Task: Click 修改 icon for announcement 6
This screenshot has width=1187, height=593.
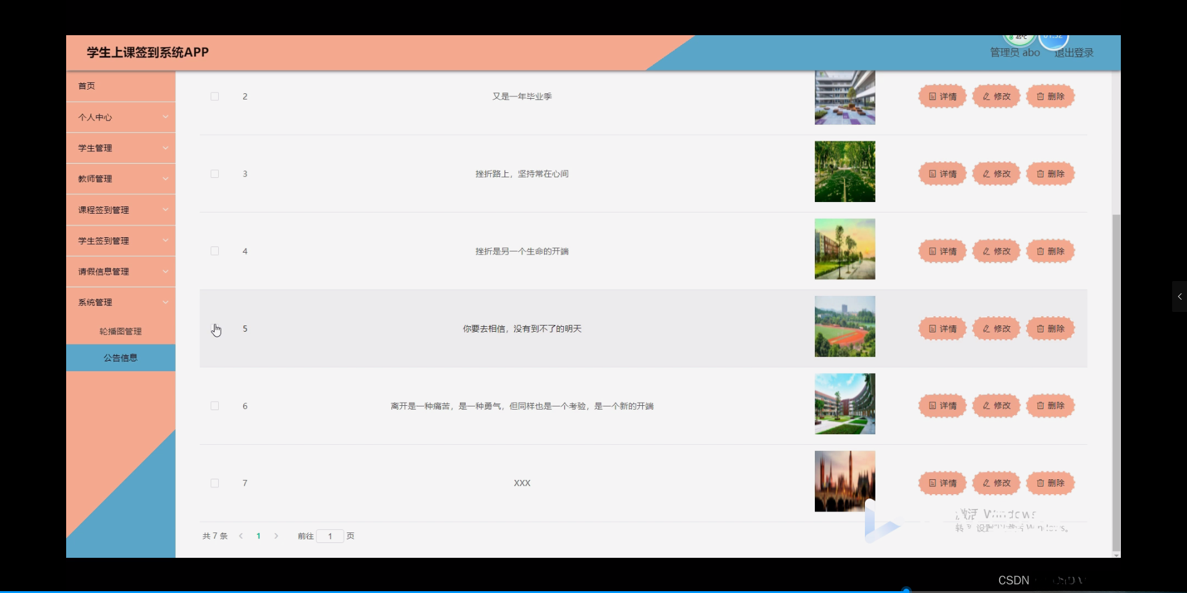Action: 995,406
